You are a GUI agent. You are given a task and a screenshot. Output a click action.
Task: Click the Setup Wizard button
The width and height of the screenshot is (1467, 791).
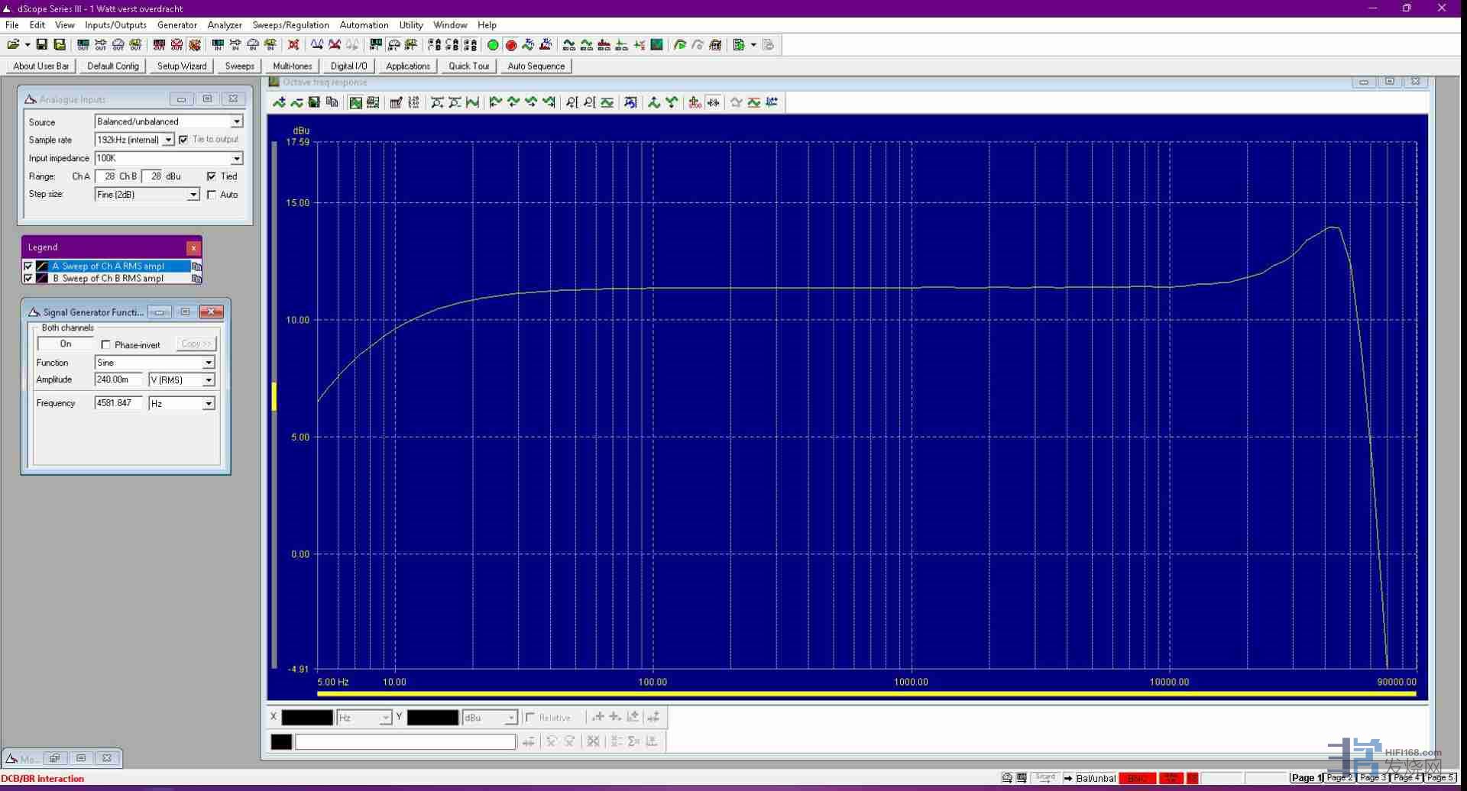coord(182,66)
